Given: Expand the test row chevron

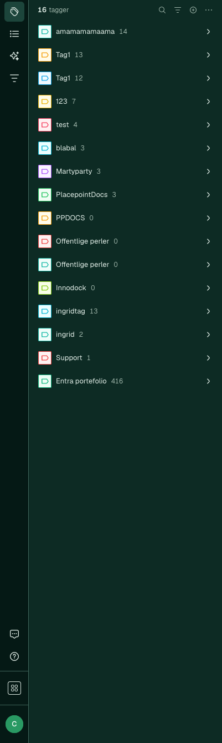Looking at the screenshot, I should [209, 125].
